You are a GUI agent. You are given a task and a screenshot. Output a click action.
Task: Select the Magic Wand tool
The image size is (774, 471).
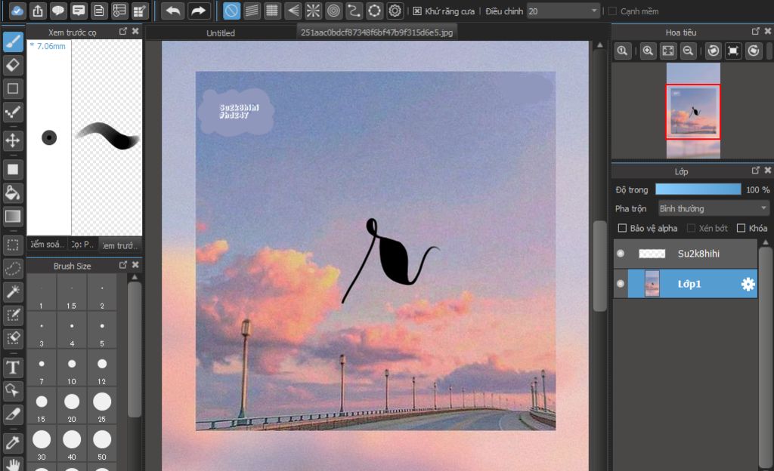(13, 291)
